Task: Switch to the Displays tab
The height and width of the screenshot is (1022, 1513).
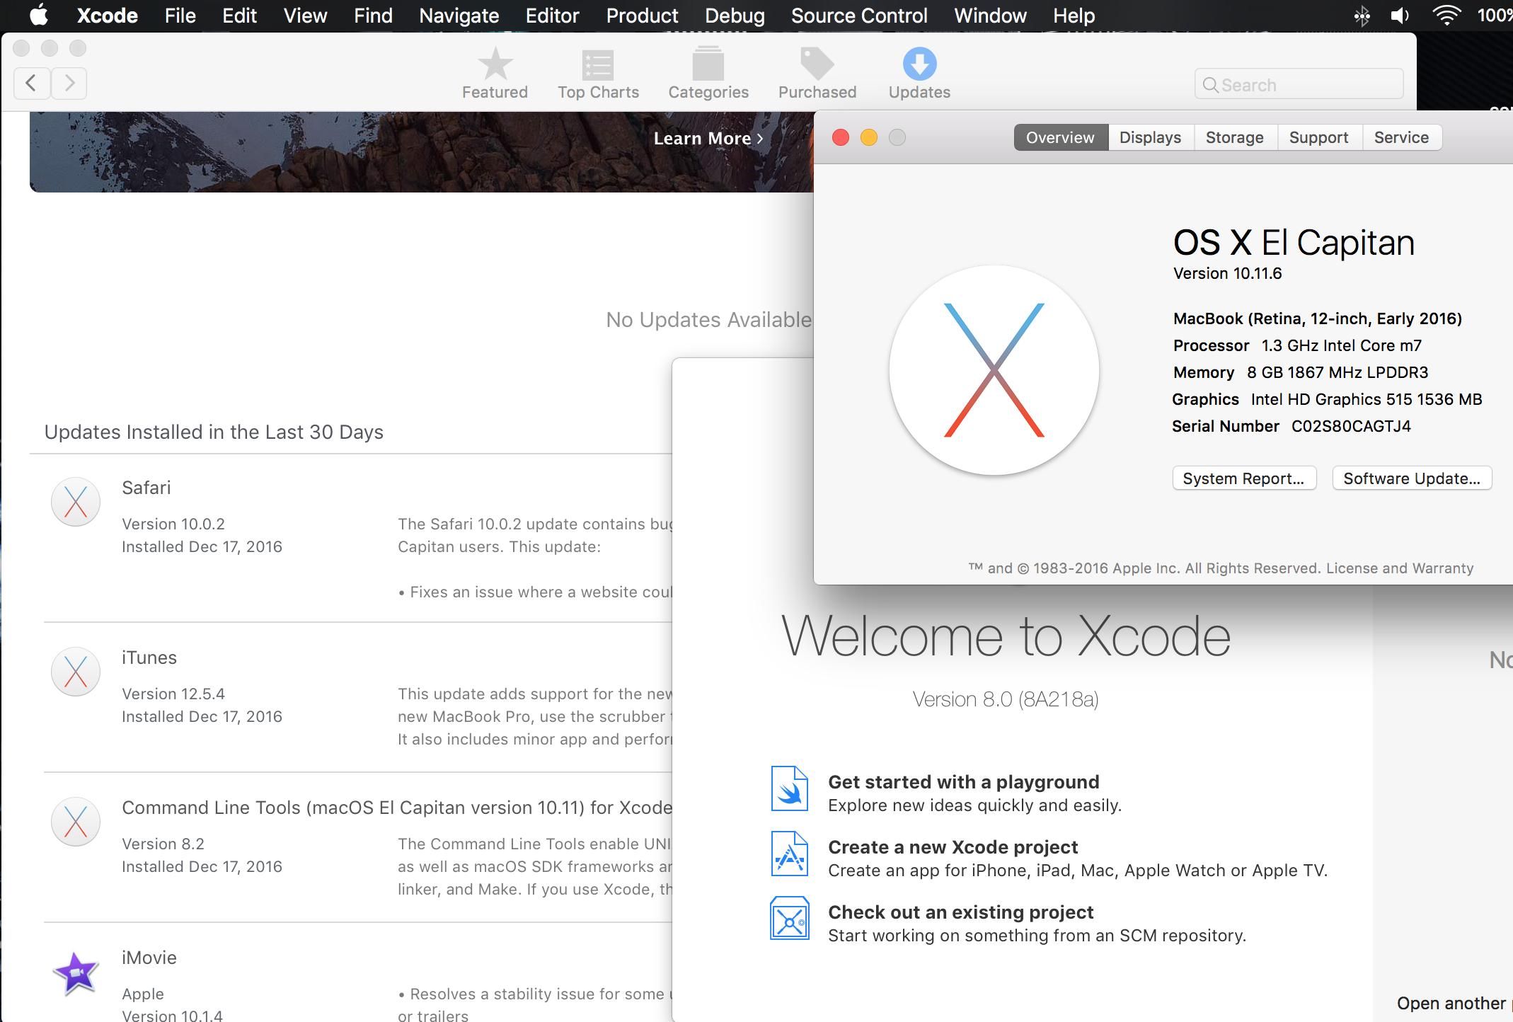Action: [x=1150, y=137]
